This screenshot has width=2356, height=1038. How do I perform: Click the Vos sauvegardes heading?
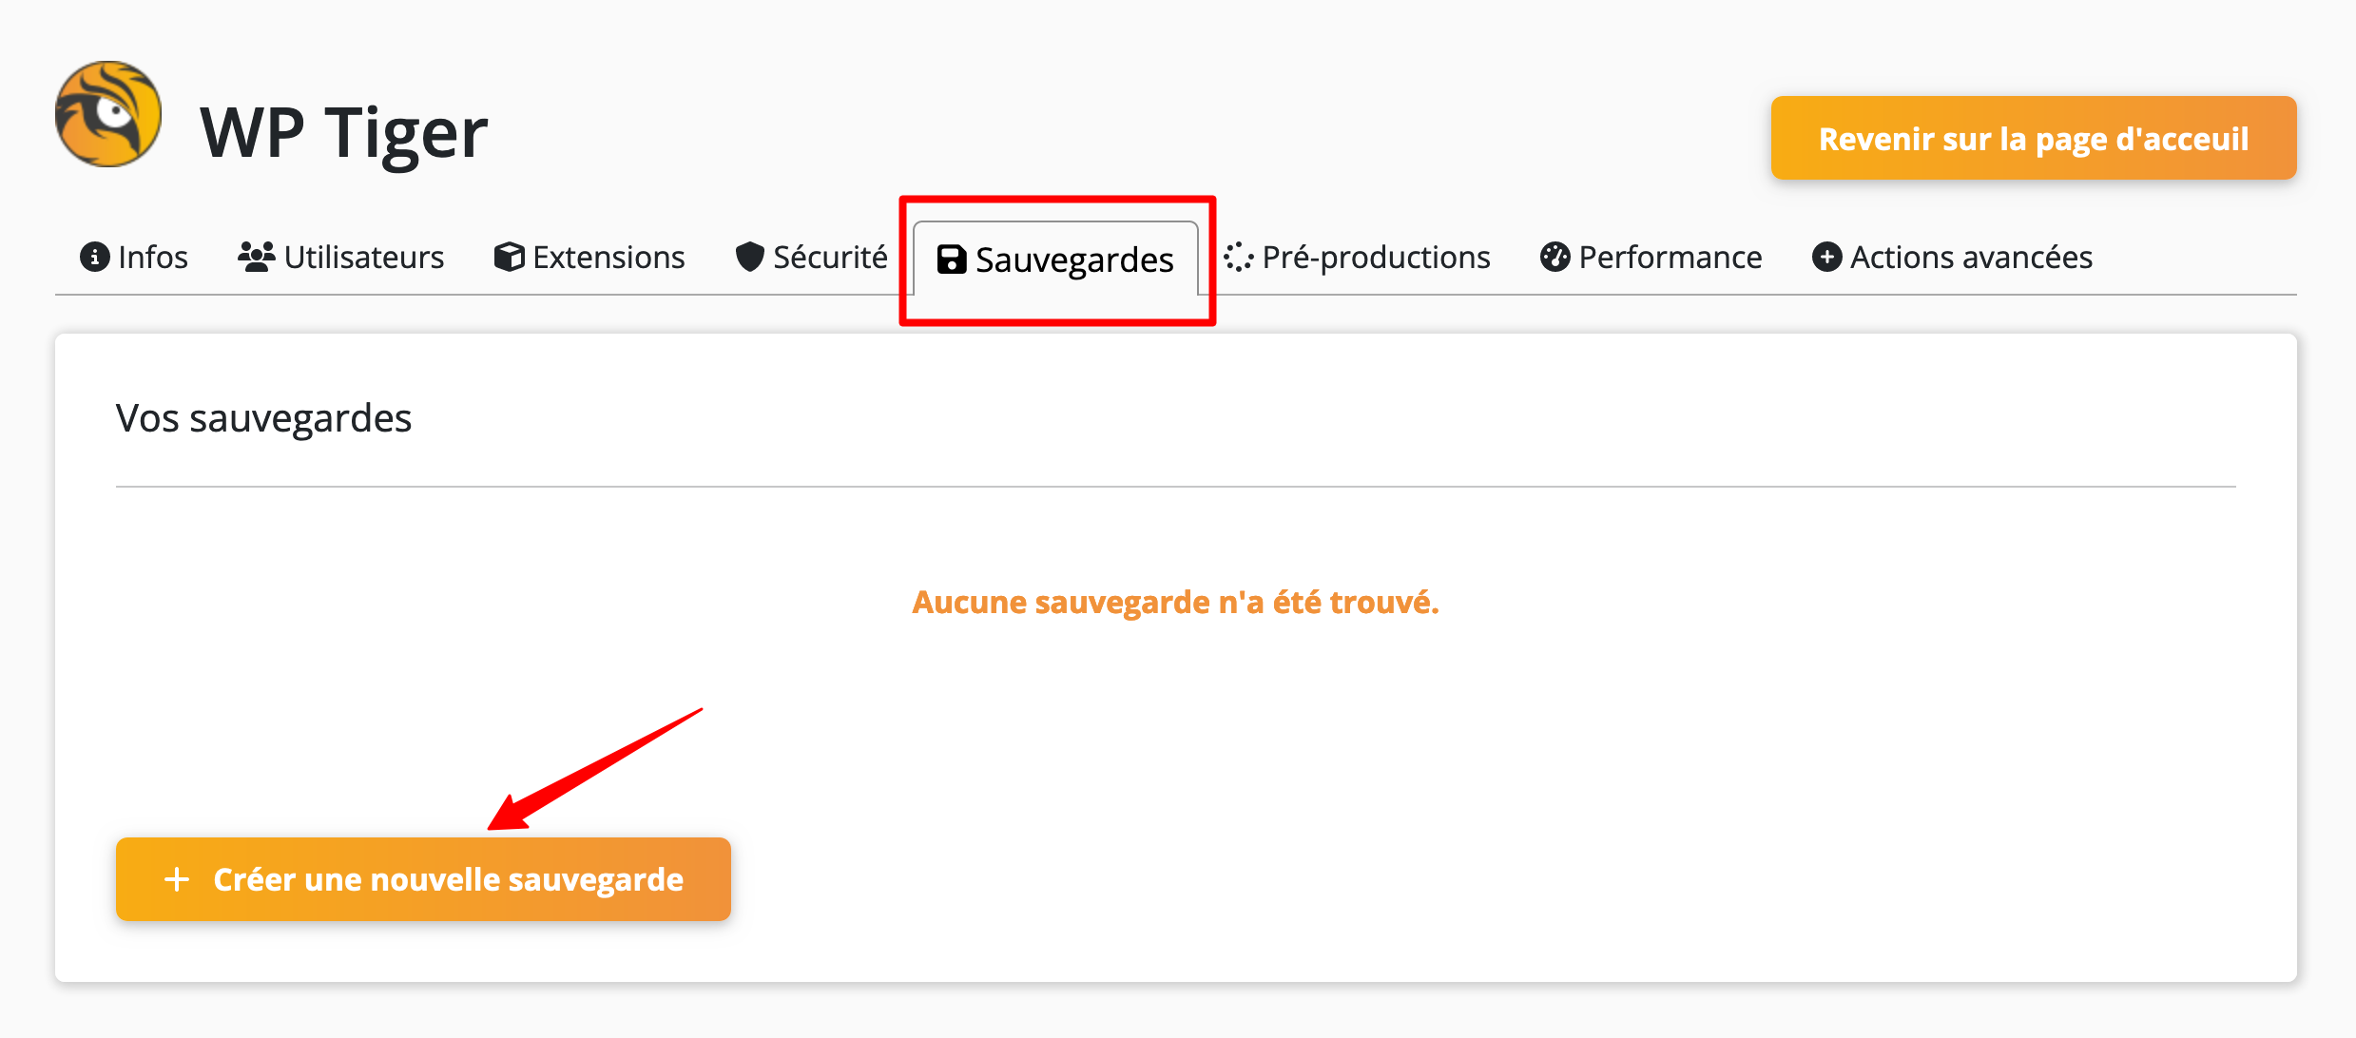(x=263, y=417)
